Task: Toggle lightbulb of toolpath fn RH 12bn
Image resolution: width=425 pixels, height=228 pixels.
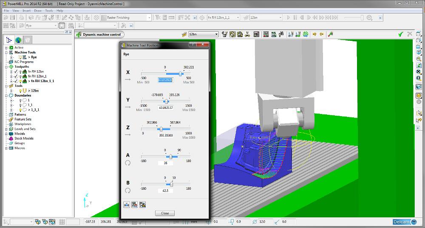Action: (x=20, y=71)
